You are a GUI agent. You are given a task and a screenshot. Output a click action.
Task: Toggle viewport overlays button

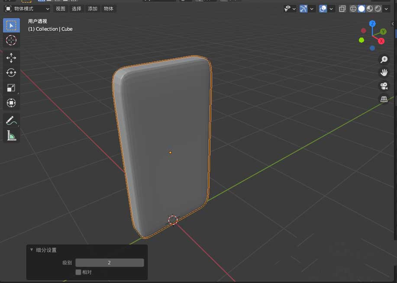pos(323,9)
